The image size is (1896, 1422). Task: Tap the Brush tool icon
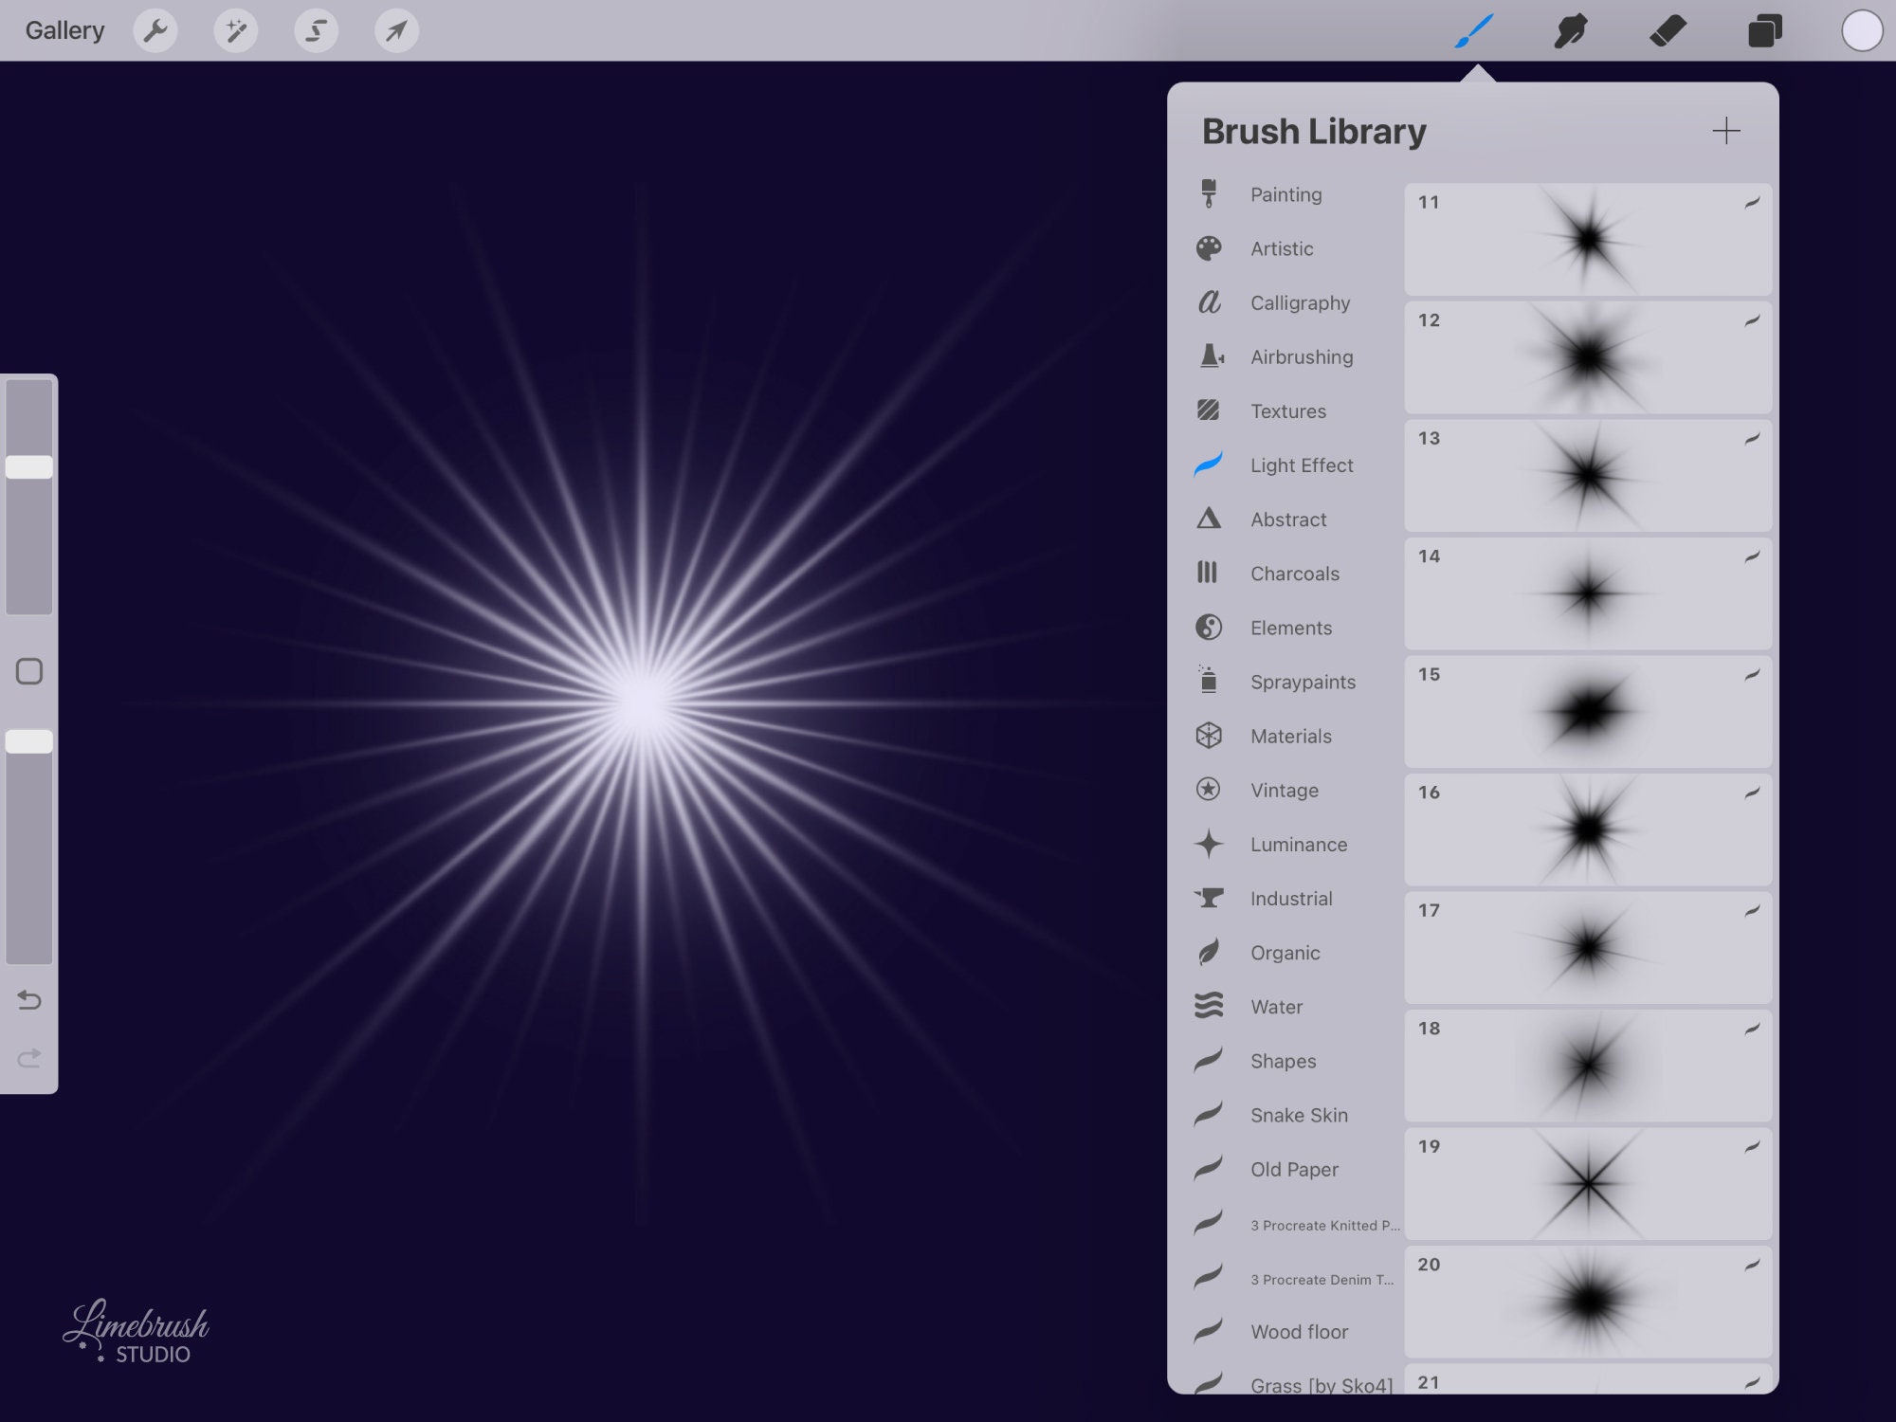point(1474,30)
